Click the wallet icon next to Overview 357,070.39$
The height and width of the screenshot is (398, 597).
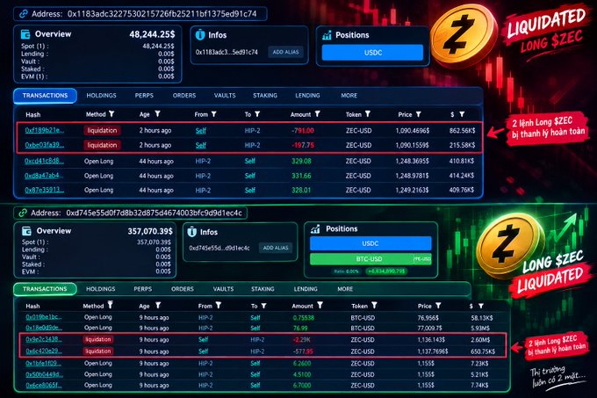pyautogui.click(x=26, y=231)
